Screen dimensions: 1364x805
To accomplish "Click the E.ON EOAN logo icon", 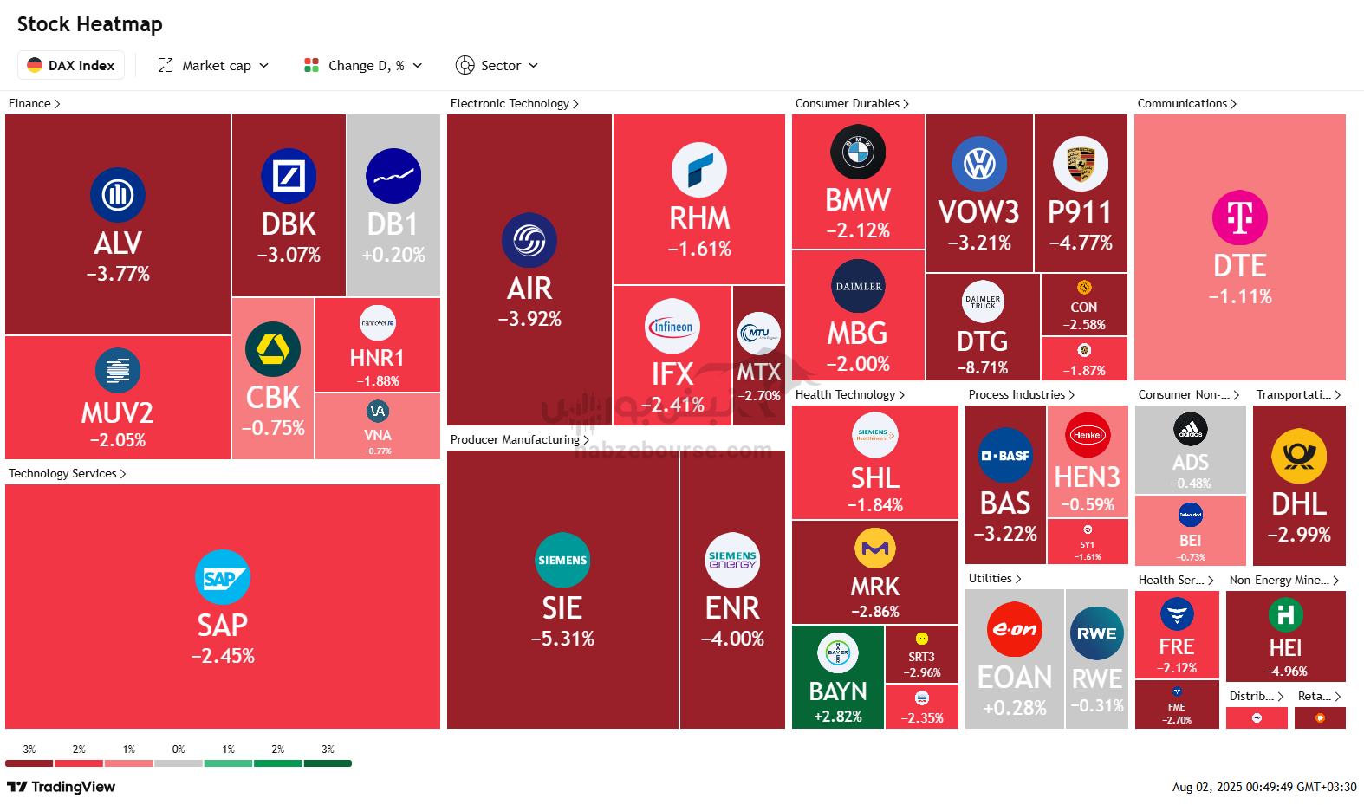I will pos(1015,629).
